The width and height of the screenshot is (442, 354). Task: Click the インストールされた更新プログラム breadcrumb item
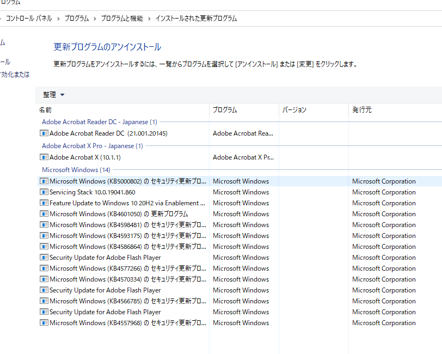[196, 19]
